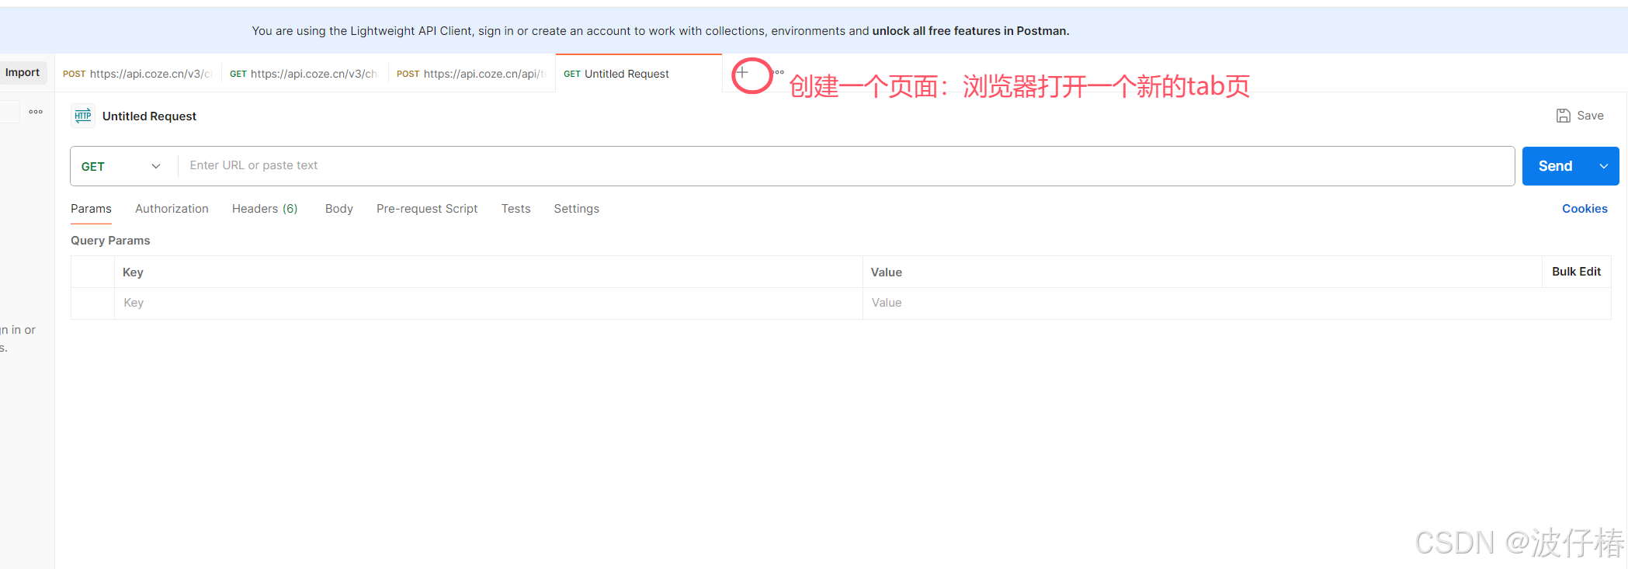Click the HTTP request icon beside Untitled Request
This screenshot has height=569, width=1628.
(83, 116)
